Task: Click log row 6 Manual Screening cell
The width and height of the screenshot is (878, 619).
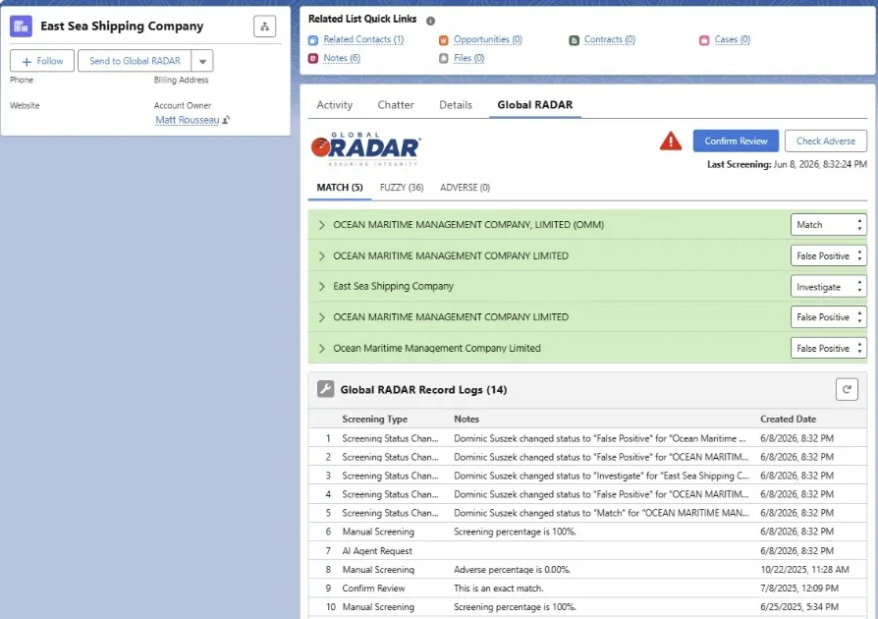Action: click(378, 532)
